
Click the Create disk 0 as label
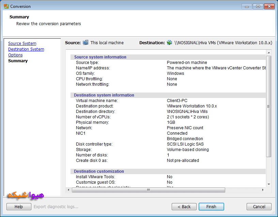(92, 161)
